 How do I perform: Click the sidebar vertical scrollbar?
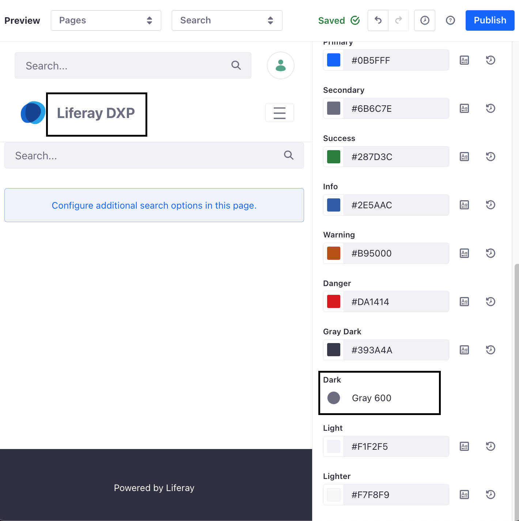(516, 392)
